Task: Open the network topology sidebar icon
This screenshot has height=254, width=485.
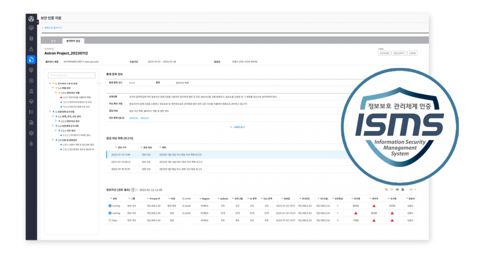Action: (x=31, y=49)
